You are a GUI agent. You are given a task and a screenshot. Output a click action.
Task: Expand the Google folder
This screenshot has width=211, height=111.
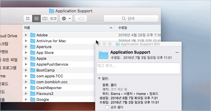tap(26, 100)
